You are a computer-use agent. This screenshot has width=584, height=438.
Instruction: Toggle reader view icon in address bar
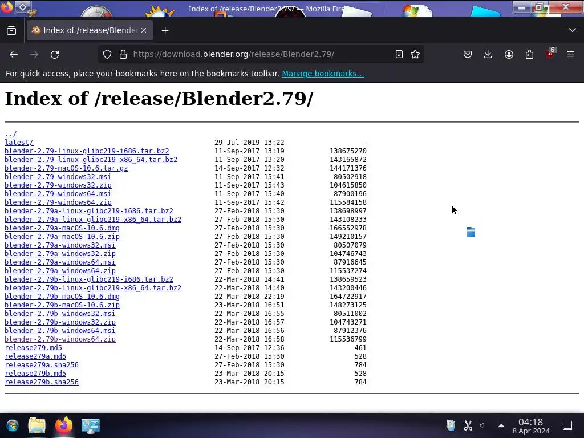click(399, 54)
